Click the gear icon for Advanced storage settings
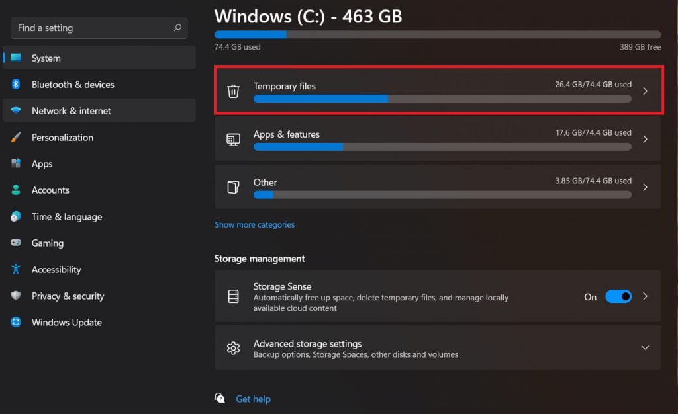 pyautogui.click(x=234, y=348)
